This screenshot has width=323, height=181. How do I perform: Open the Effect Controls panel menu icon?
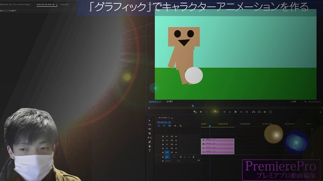tap(57, 5)
